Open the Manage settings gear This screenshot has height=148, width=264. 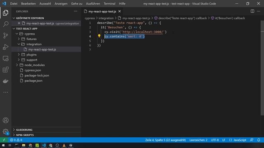[x=5, y=132]
